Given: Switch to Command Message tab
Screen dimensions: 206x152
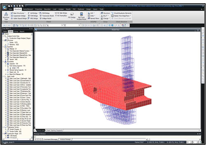Looking at the screenshot, I should [x=50, y=139].
